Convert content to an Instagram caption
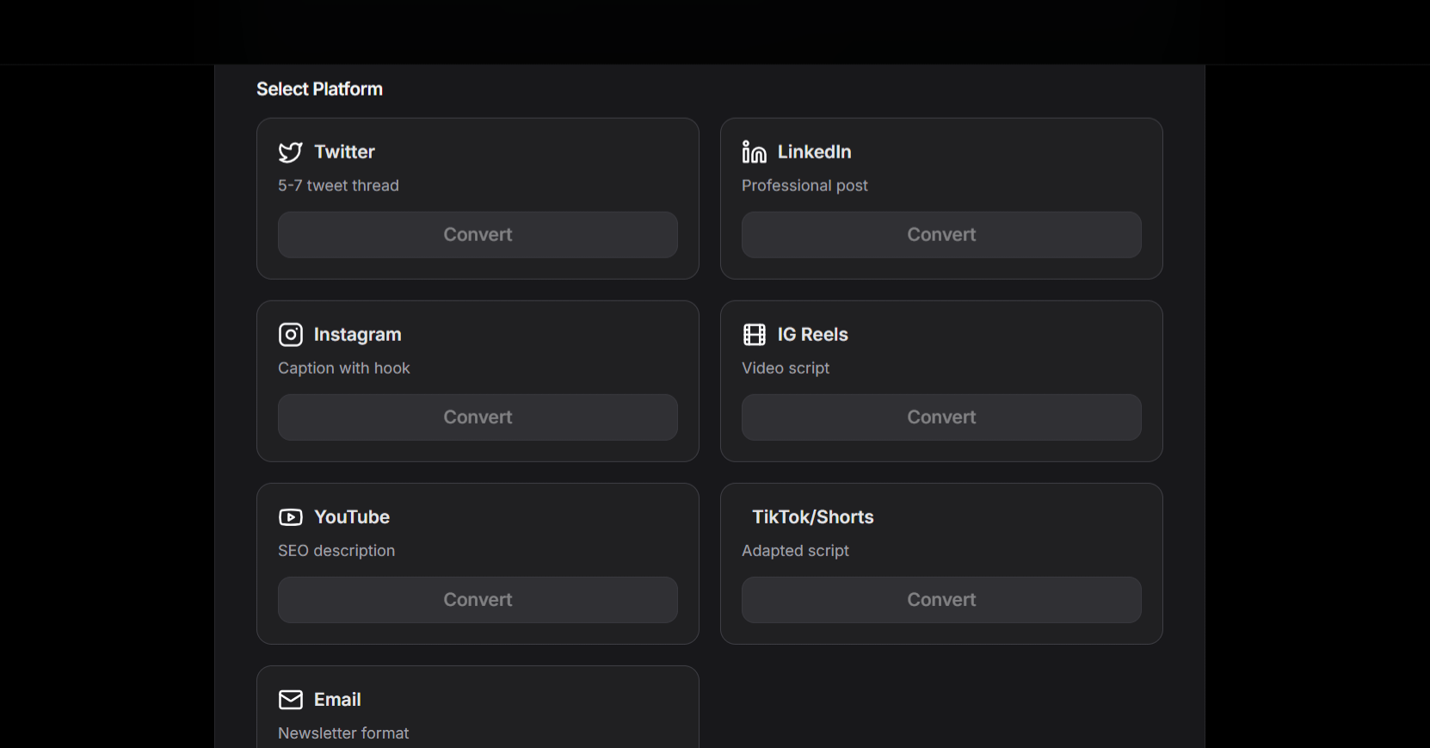 point(478,417)
